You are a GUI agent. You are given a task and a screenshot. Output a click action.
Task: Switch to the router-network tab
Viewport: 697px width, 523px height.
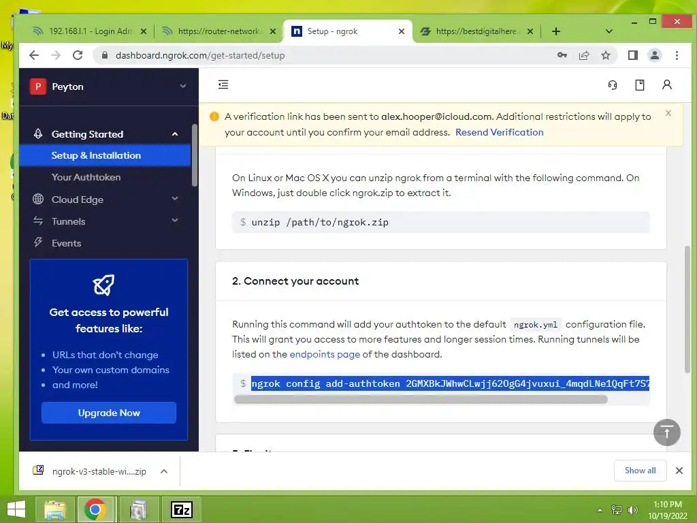218,31
